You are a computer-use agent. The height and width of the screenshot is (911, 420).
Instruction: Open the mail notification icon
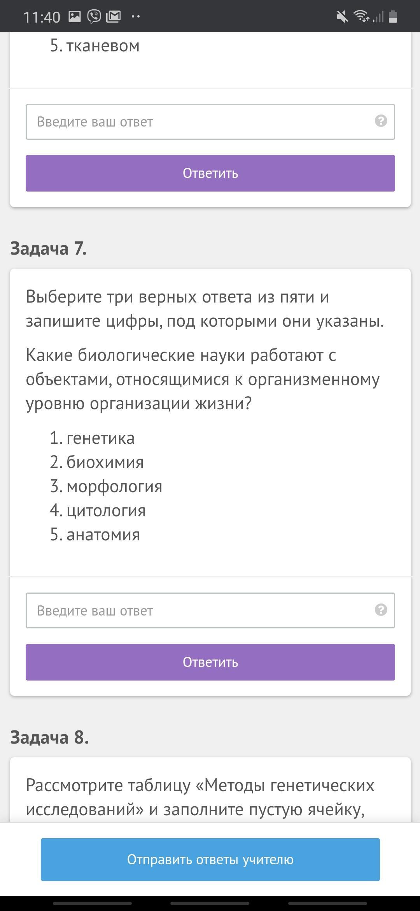tap(113, 16)
